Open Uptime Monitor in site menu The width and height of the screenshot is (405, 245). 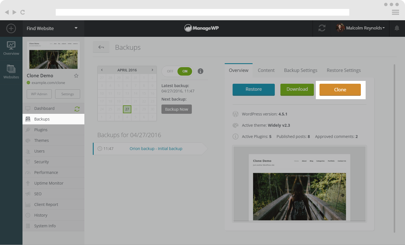53,183
